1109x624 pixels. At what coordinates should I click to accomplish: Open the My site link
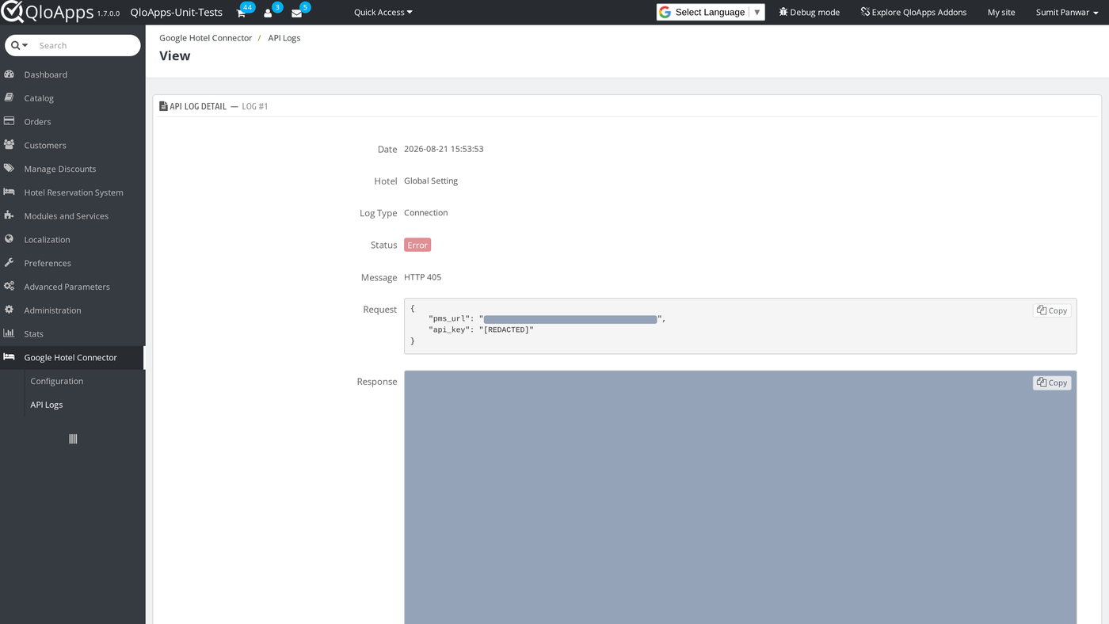pyautogui.click(x=1001, y=12)
